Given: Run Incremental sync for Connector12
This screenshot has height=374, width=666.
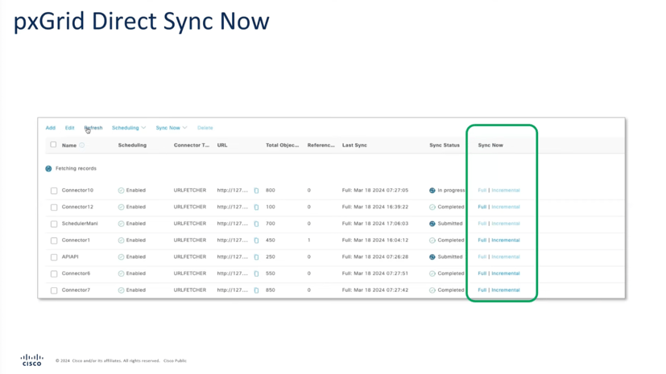Looking at the screenshot, I should point(506,207).
